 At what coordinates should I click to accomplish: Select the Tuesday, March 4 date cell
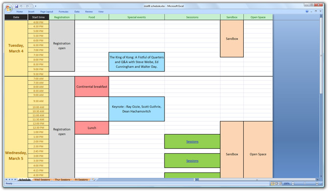16,48
